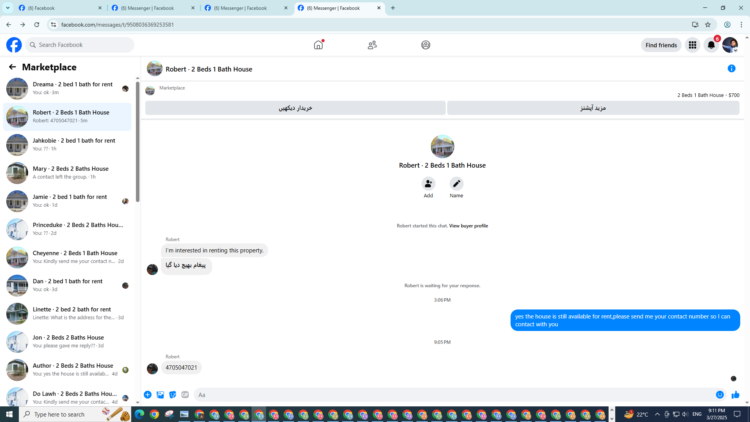Go to the Home feed icon
Viewport: 750px width, 422px height.
click(318, 45)
